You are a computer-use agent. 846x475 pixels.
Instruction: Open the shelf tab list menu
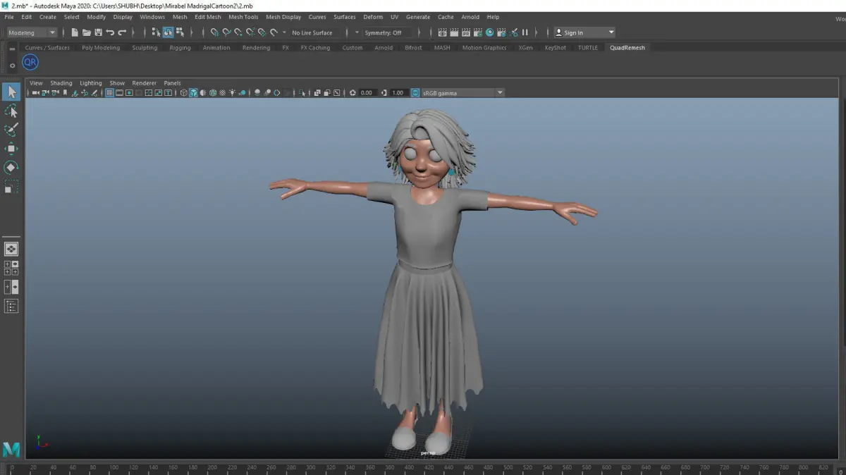pos(12,48)
